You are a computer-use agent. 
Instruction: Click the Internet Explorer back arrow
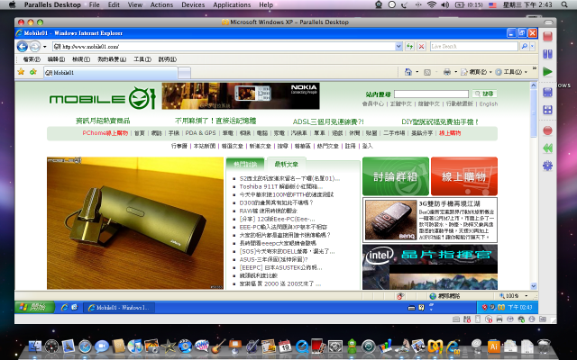23,47
